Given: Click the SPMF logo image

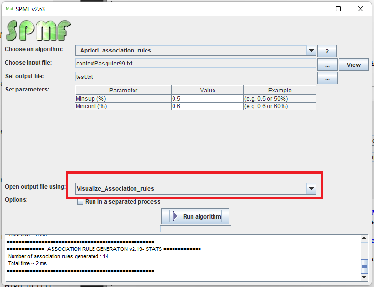Looking at the screenshot, I should (39, 31).
